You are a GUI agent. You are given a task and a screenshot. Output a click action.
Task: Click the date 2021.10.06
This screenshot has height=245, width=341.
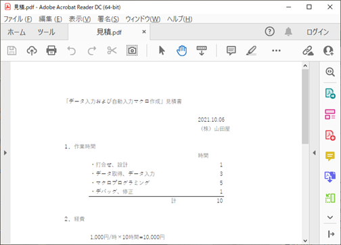click(211, 120)
